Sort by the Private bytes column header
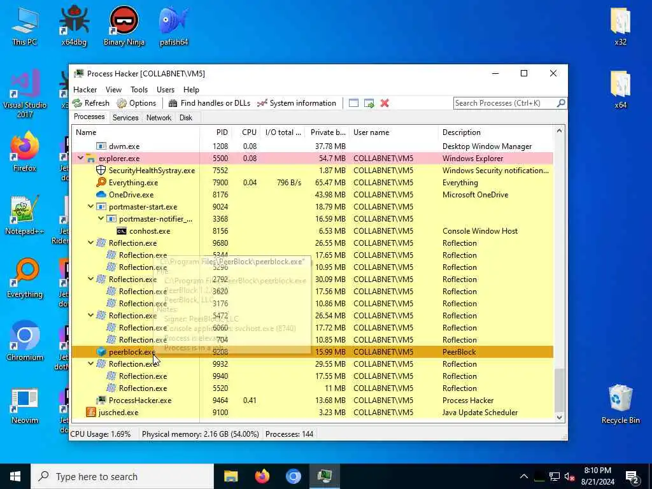652x489 pixels. point(327,132)
